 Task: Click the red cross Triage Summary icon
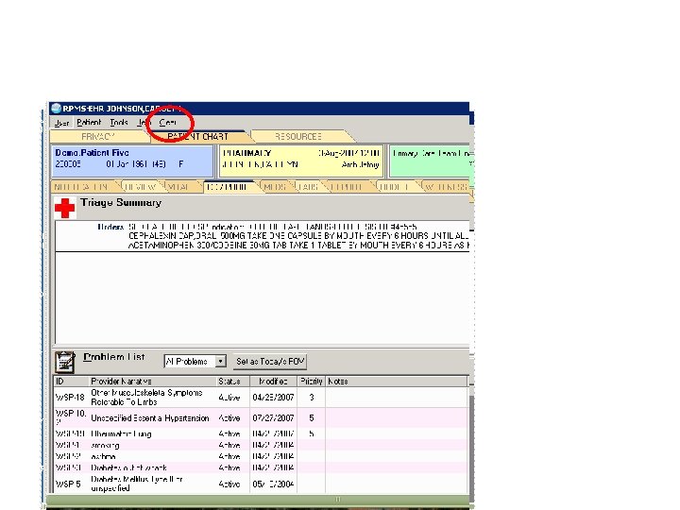[x=64, y=208]
